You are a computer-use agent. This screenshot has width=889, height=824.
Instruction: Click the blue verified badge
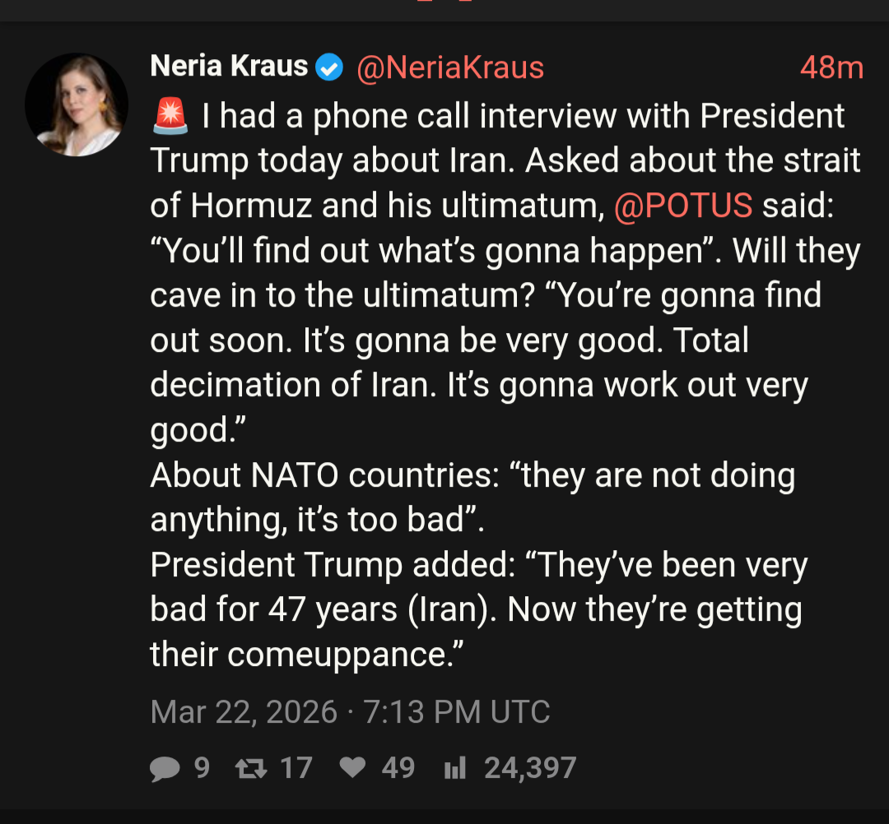coord(330,67)
